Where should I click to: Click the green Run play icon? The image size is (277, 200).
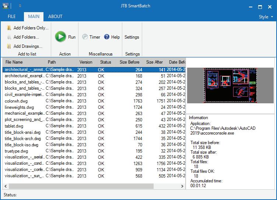tap(60, 37)
